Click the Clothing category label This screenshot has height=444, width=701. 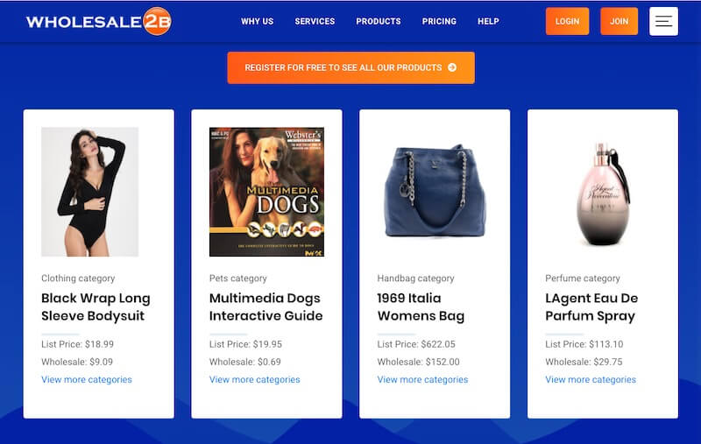point(78,278)
